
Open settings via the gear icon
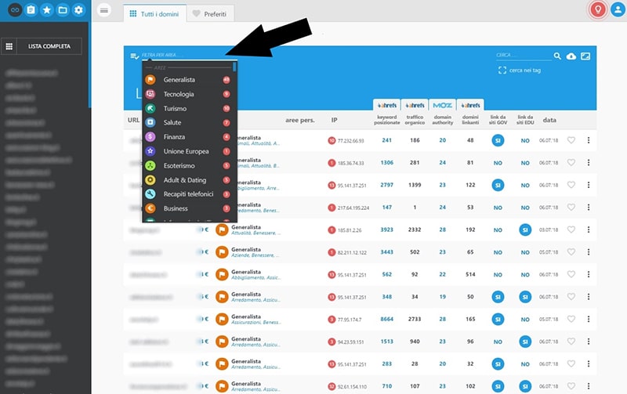(x=78, y=10)
